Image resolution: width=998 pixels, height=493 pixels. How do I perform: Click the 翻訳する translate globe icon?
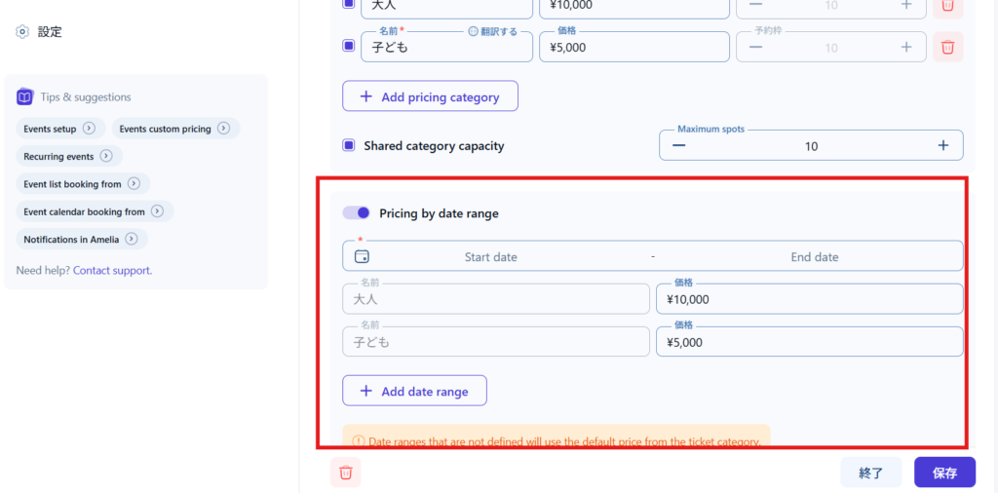point(474,31)
